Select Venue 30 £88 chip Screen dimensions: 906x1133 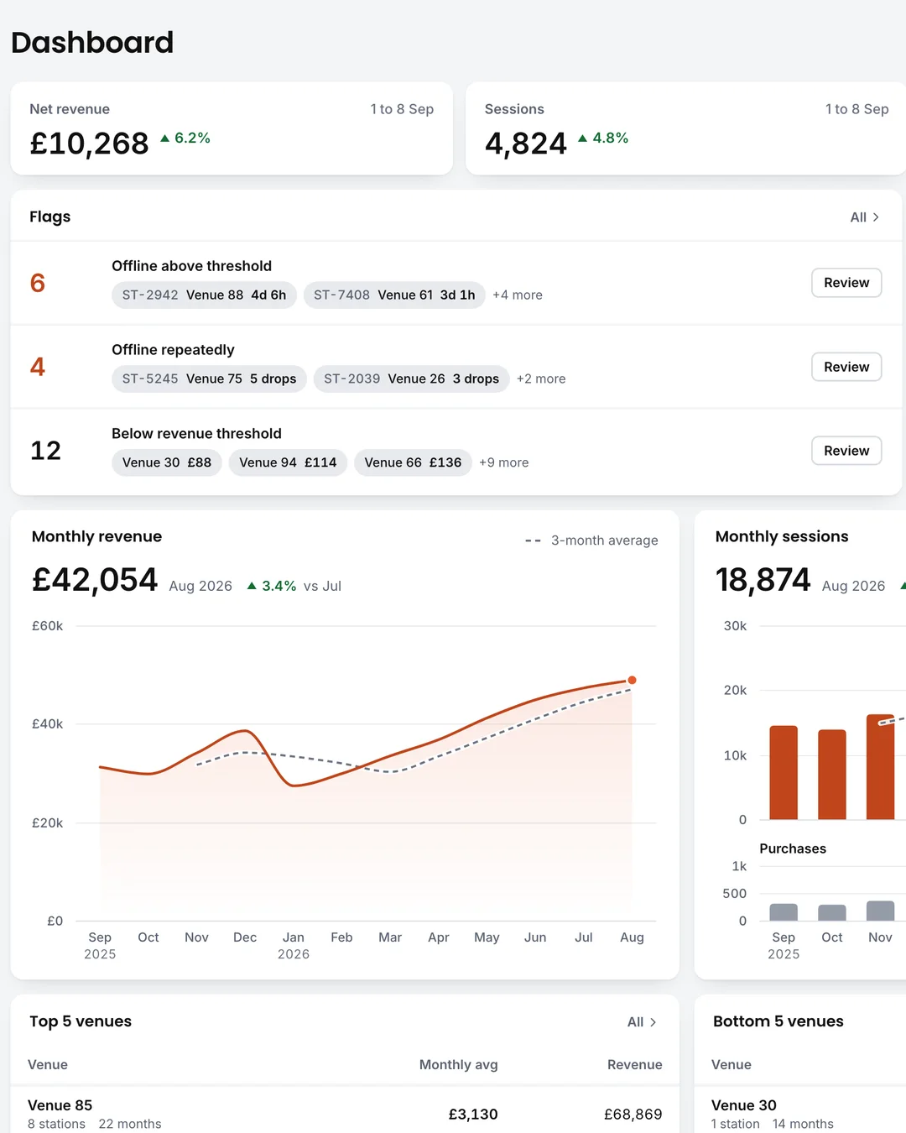(x=167, y=462)
